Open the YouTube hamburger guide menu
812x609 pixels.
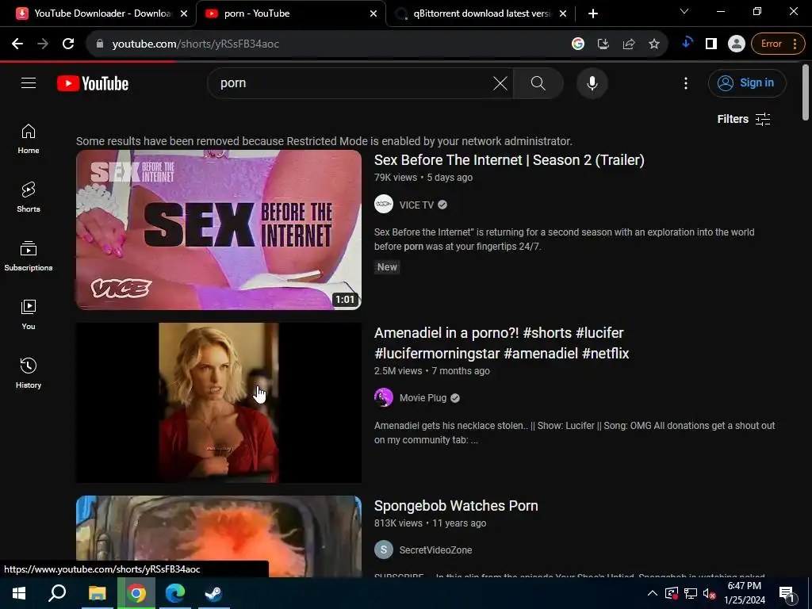click(x=29, y=82)
